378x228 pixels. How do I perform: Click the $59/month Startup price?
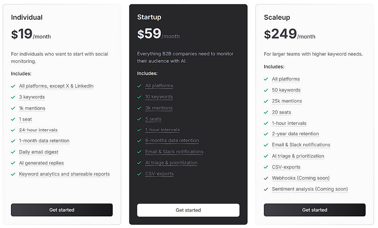coord(158,34)
